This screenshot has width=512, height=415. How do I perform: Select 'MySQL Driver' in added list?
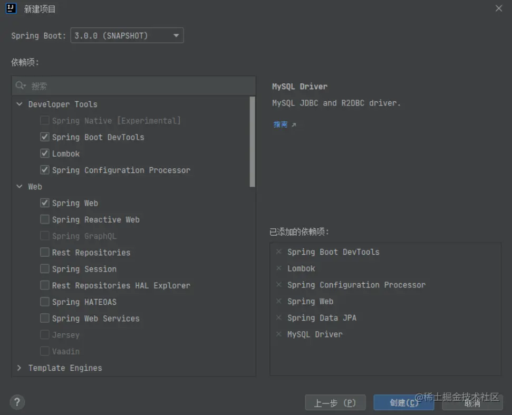coord(315,334)
